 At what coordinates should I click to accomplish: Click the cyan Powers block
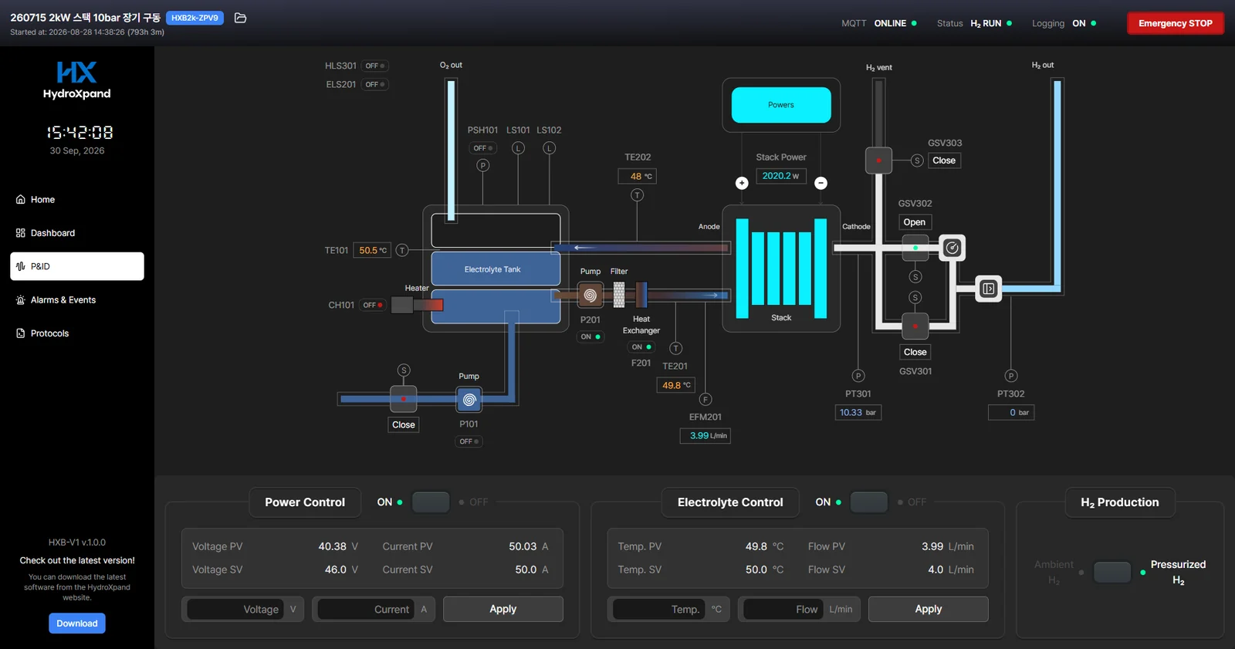(x=781, y=105)
